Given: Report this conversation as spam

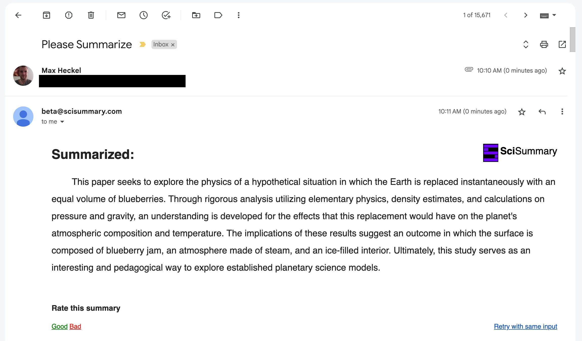Looking at the screenshot, I should coord(69,15).
